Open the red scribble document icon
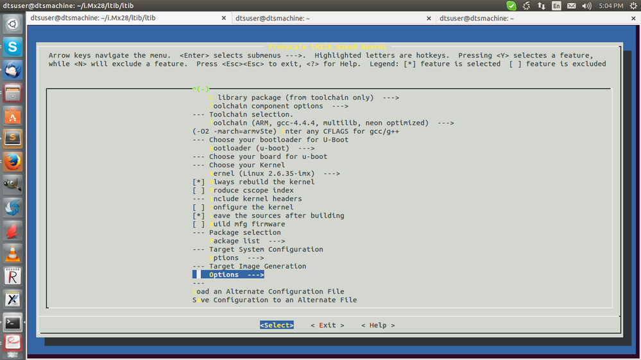This screenshot has height=360, width=641. point(13,343)
